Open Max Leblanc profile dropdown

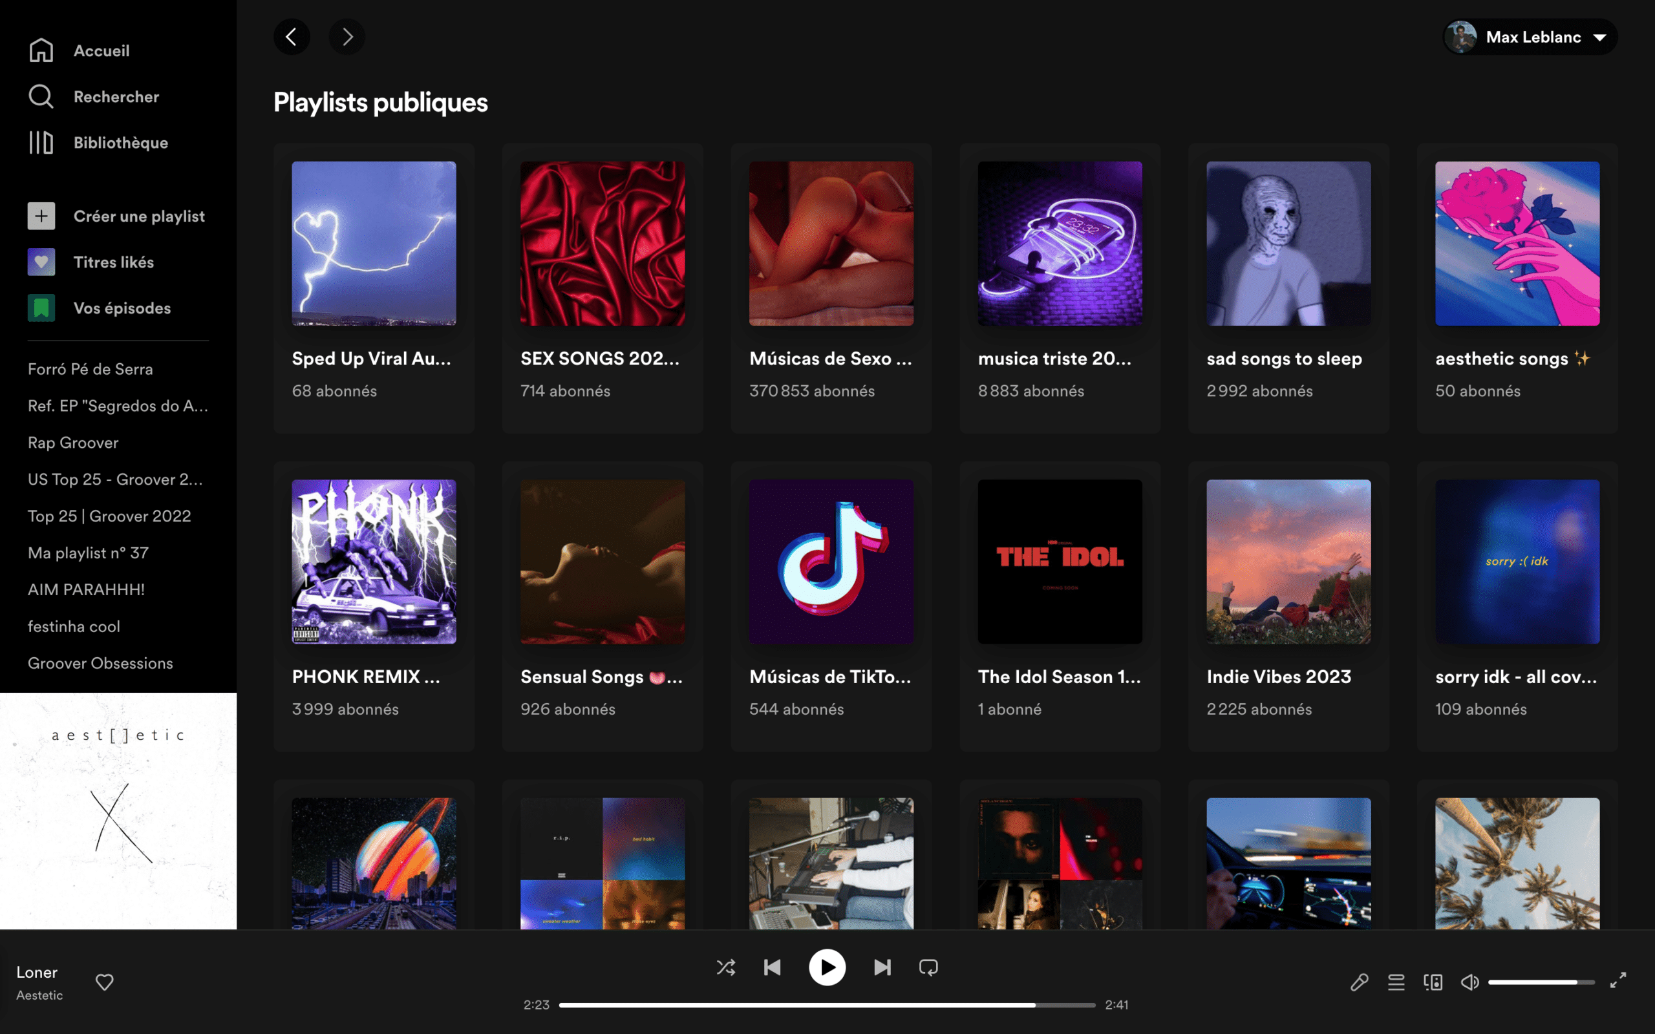coord(1530,37)
